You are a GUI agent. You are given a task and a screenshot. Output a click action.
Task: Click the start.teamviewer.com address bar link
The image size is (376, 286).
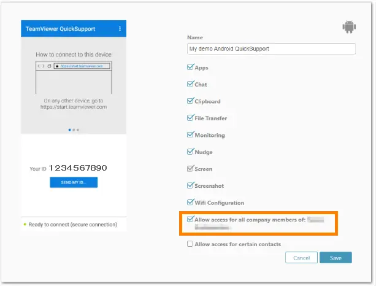[82, 66]
